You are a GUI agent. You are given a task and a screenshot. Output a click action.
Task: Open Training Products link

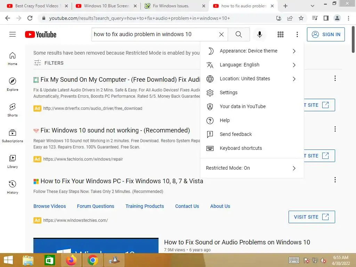point(145,206)
